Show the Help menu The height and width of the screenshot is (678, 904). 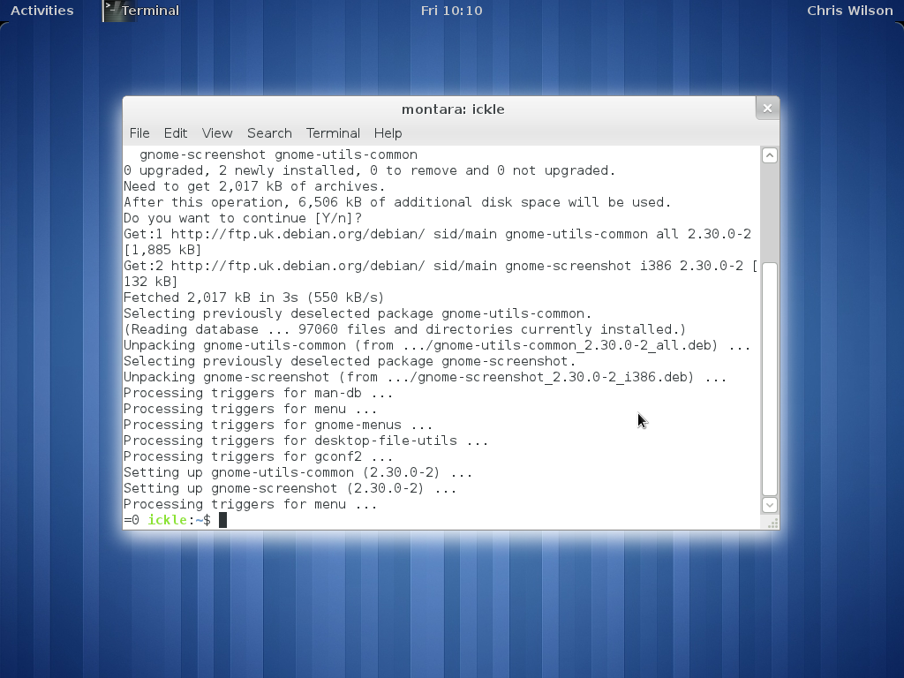pos(388,133)
